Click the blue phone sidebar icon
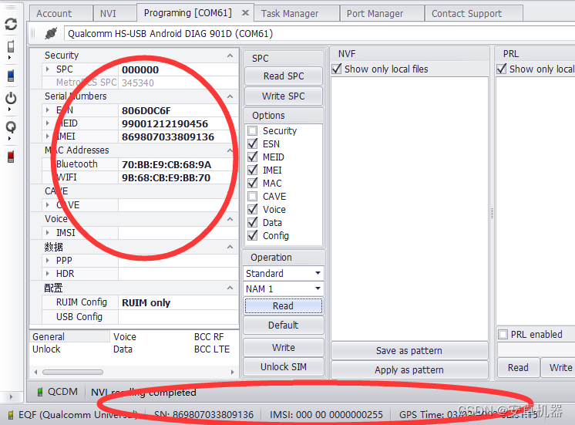This screenshot has width=575, height=425. (11, 76)
